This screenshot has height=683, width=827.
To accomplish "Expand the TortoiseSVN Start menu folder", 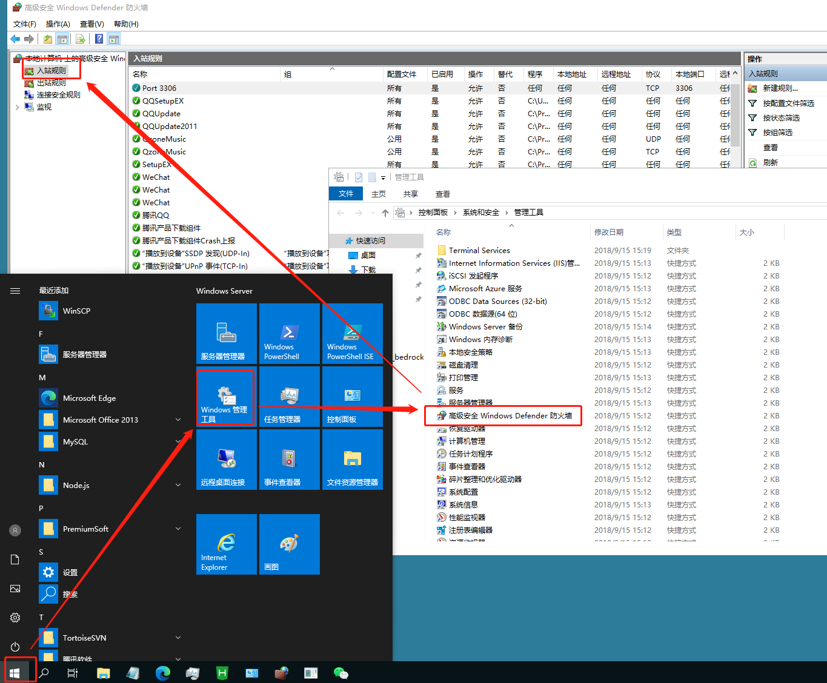I will (x=178, y=638).
